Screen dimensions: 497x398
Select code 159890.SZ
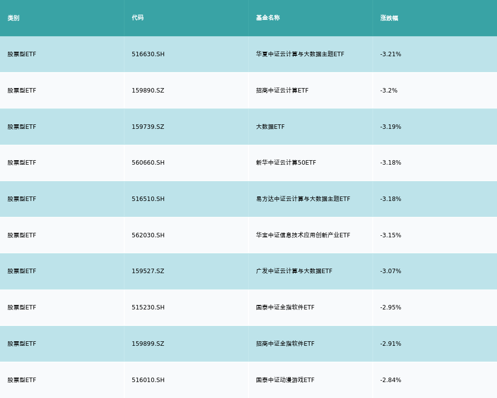[x=148, y=91]
